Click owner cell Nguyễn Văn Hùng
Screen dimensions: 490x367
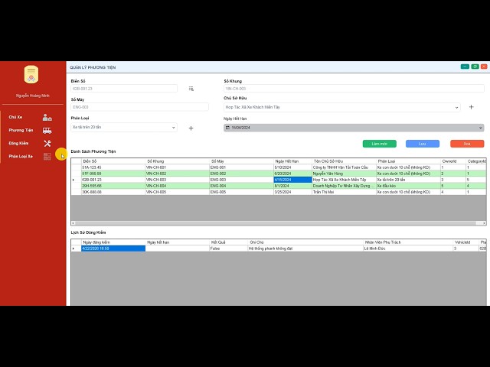[344, 174]
